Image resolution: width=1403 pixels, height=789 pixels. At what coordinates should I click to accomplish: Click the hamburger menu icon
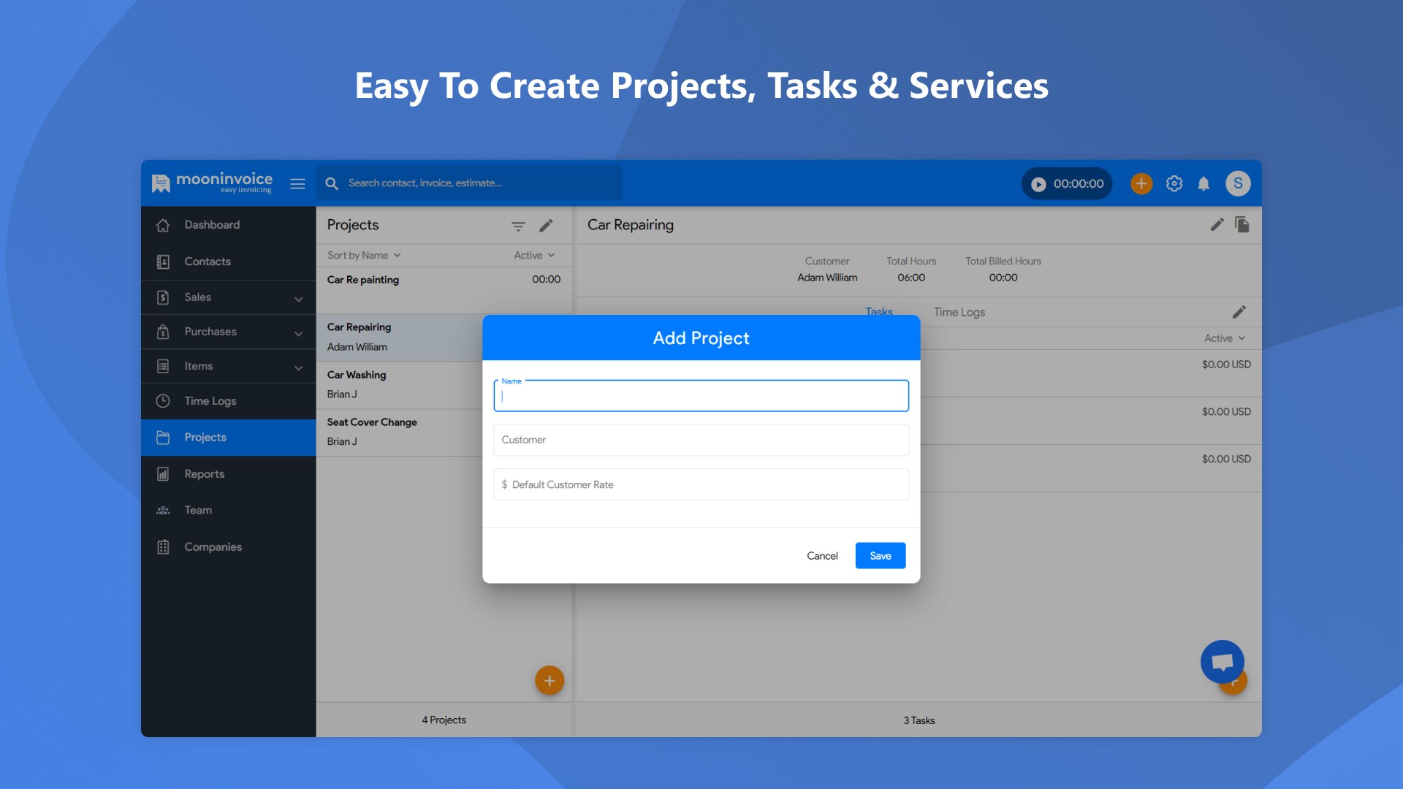click(x=297, y=184)
